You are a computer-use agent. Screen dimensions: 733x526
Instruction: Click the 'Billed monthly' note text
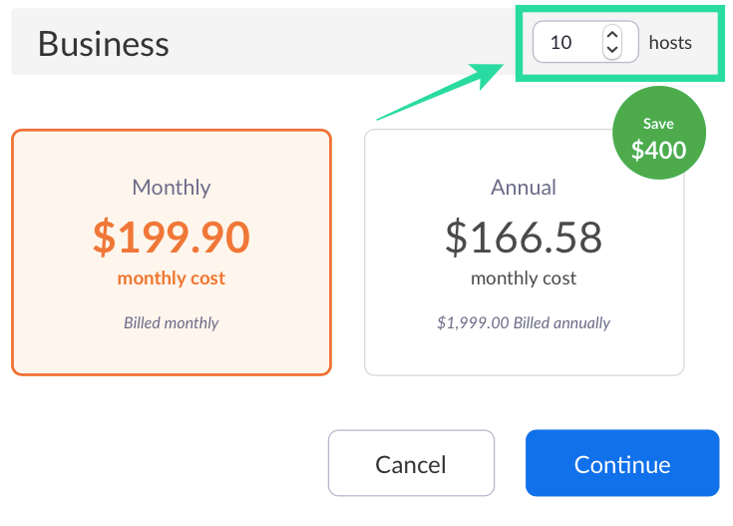click(171, 323)
